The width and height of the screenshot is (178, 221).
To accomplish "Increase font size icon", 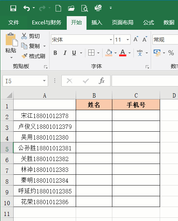I will 136,39.
